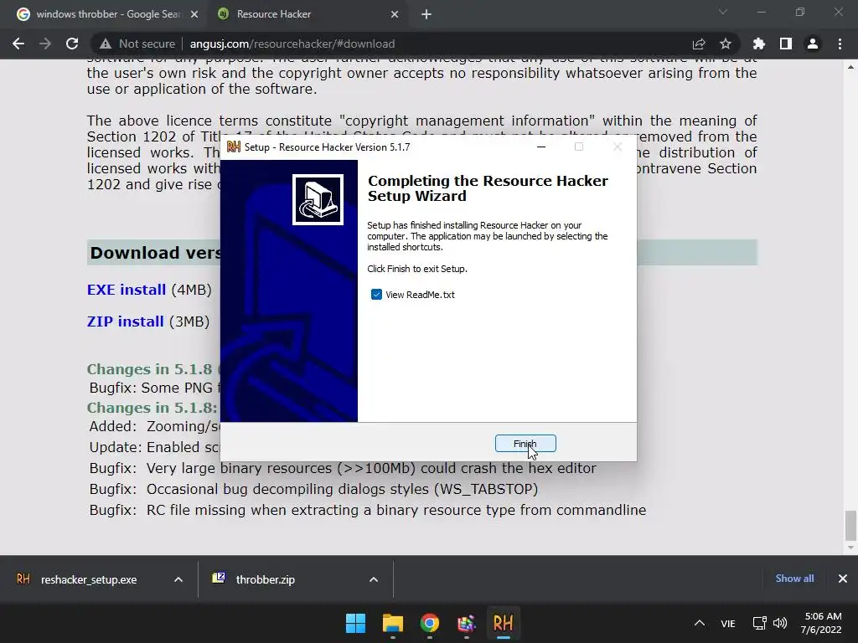Open the Chrome three-dot menu
Viewport: 858px width, 643px height.
[x=840, y=44]
